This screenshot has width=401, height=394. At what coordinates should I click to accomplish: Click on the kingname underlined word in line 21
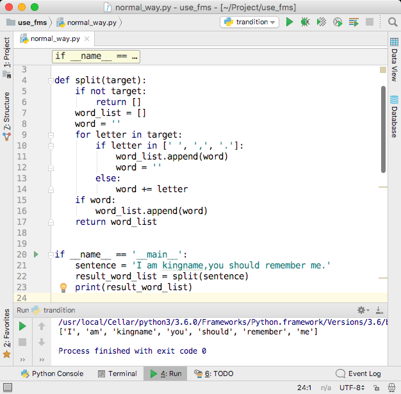183,266
